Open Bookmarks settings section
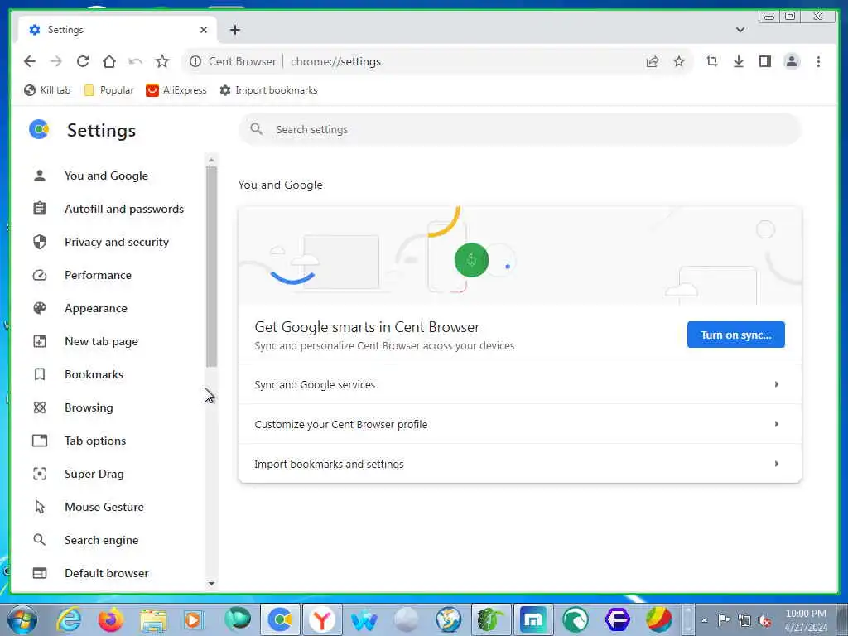848x636 pixels. pyautogui.click(x=94, y=374)
